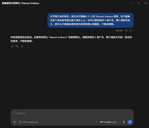Start voice mode with blue waveform button
The height and width of the screenshot is (128, 149).
(x=130, y=122)
